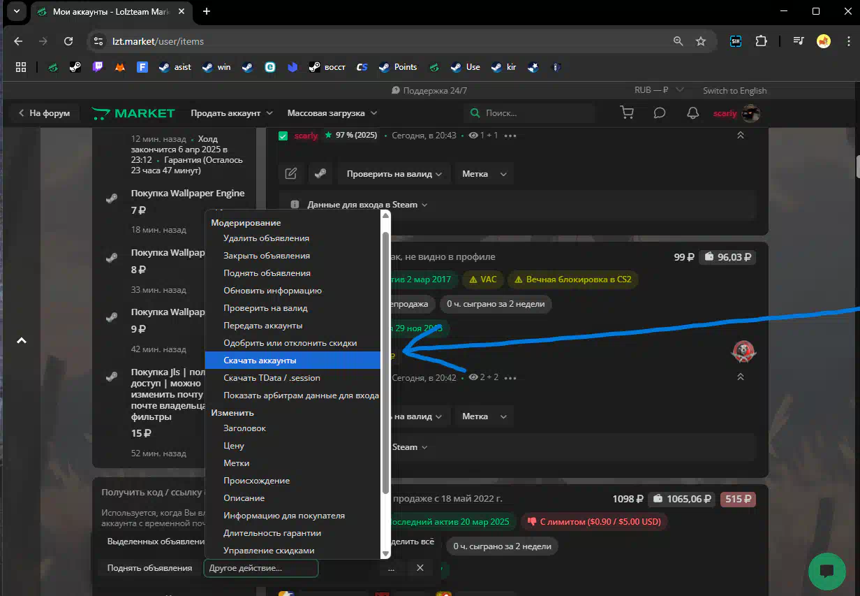
Task: Choose 'Цену' under Изменить
Action: (292, 446)
